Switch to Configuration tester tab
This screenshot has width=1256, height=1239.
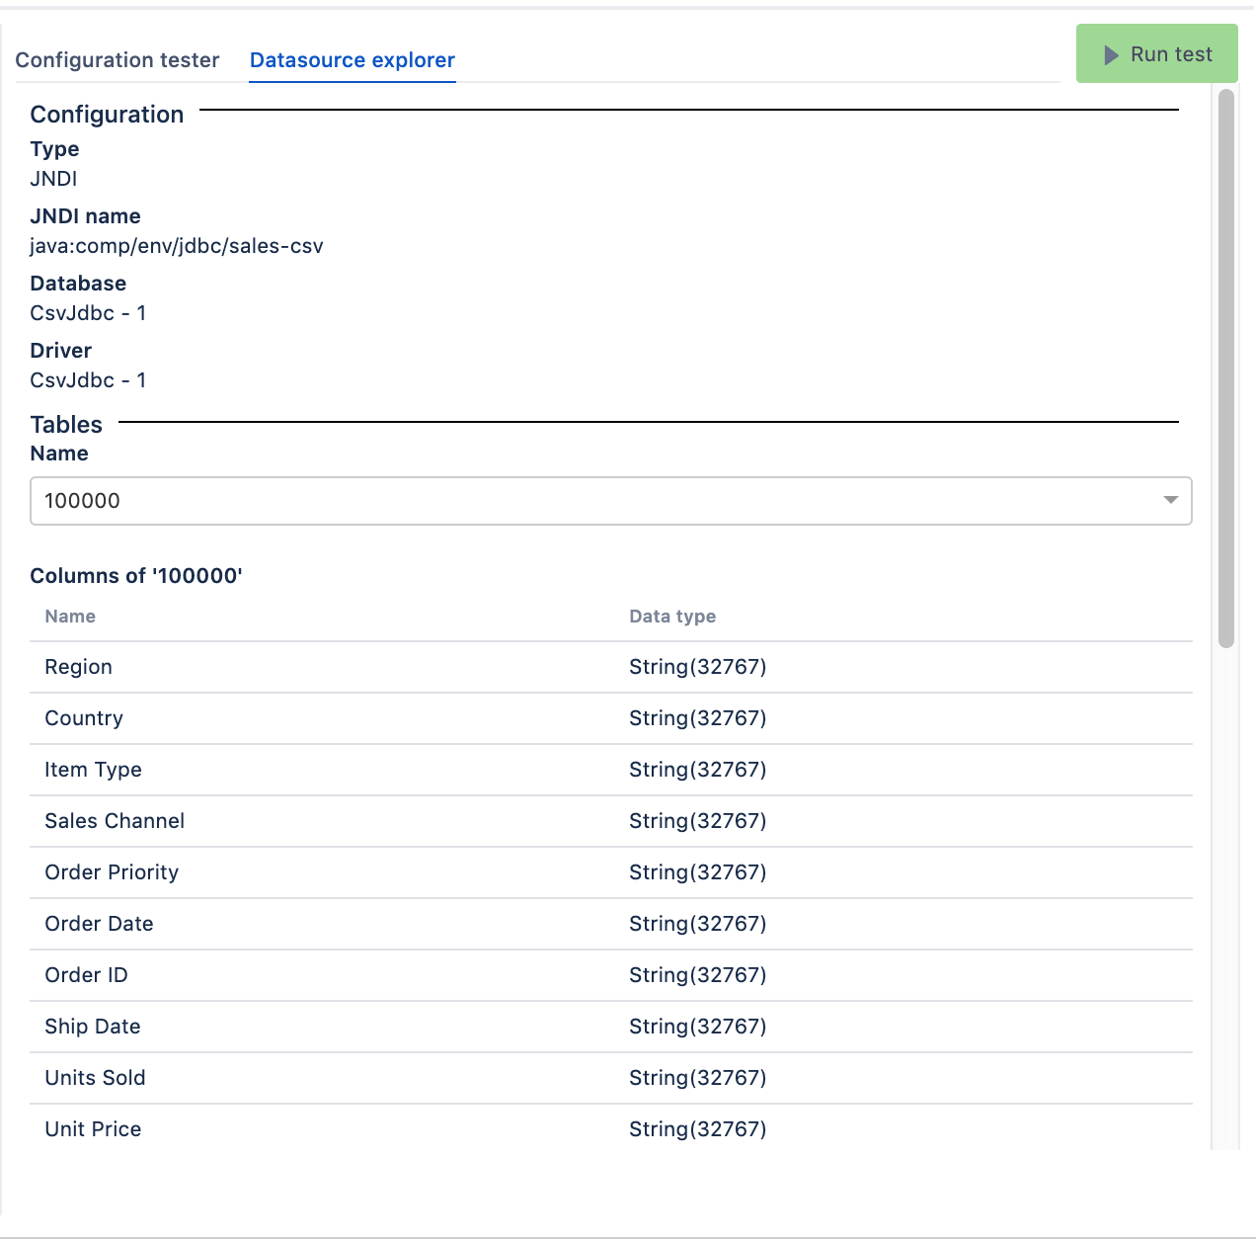[118, 60]
